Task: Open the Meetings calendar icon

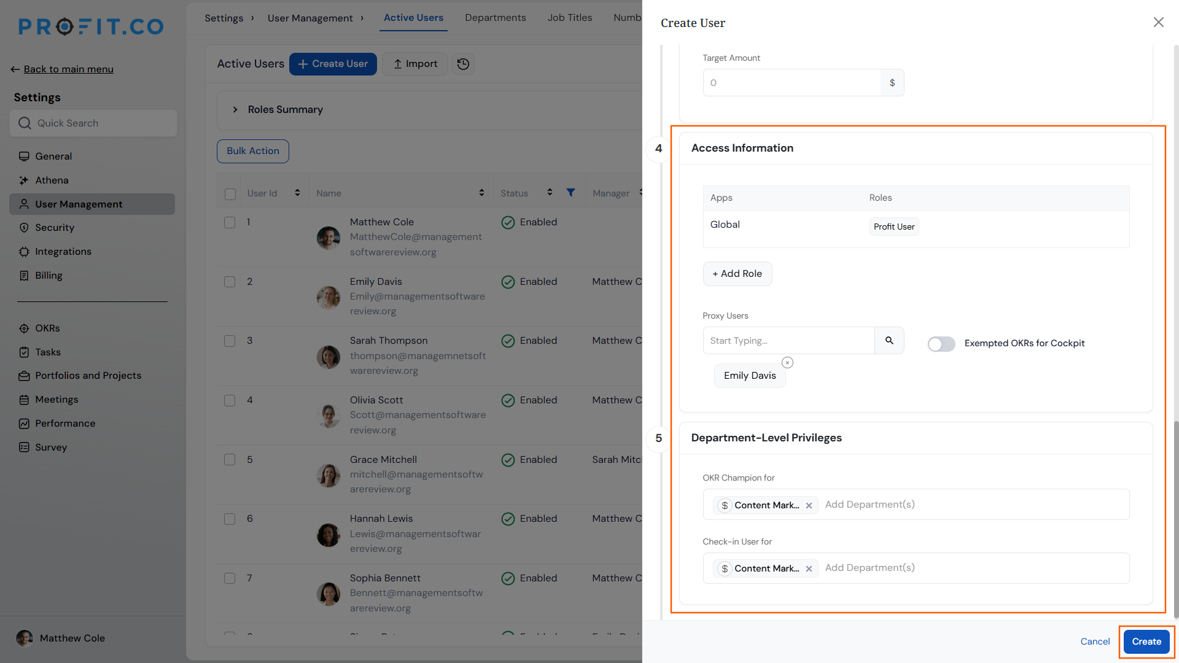Action: [x=24, y=400]
